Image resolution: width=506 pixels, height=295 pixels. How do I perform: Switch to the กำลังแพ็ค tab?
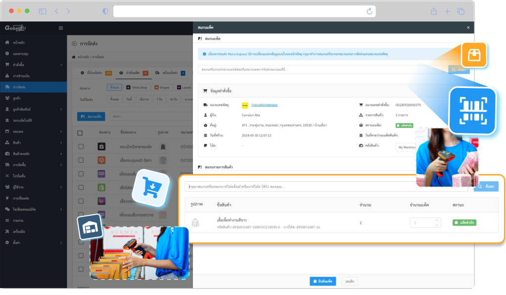(134, 73)
